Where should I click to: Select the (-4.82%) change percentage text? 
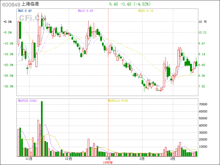pos(142,4)
